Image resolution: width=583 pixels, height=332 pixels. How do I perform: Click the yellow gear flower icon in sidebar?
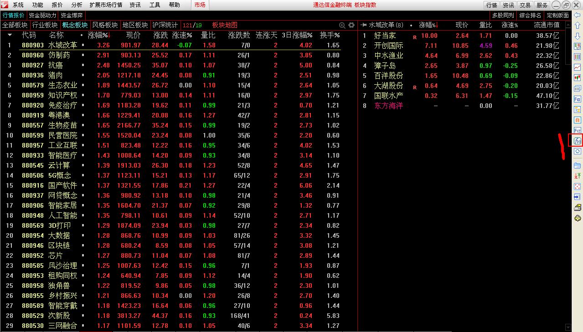click(x=577, y=218)
